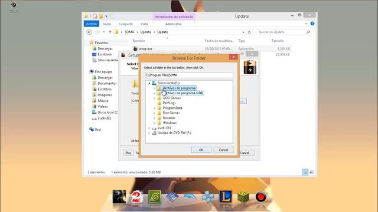
Task: Open Explorer help icon
Action: point(312,24)
